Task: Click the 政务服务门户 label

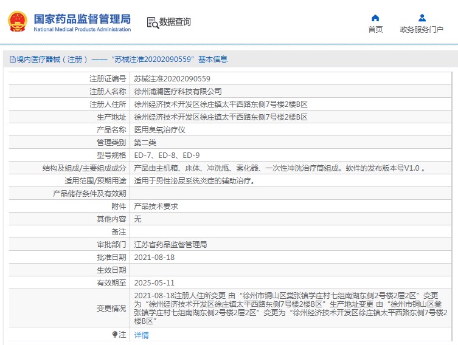Action: tap(422, 29)
